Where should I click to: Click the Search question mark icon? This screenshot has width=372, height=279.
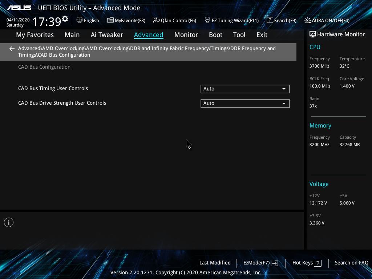pyautogui.click(x=270, y=20)
